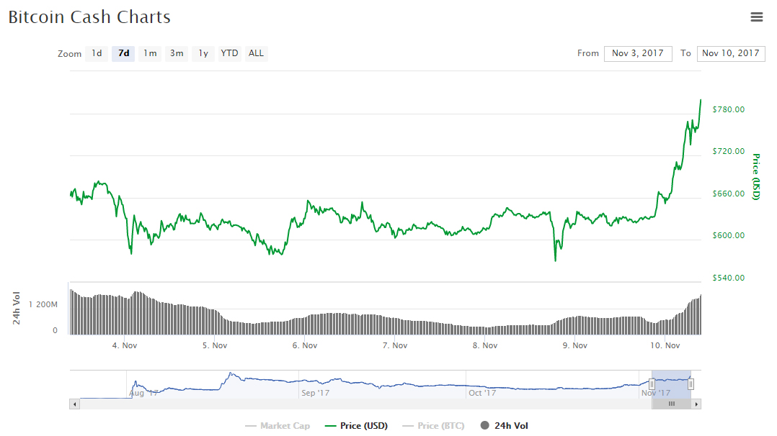Viewport: 777px width, 436px height.
Task: Show ALL historical data
Action: click(256, 53)
